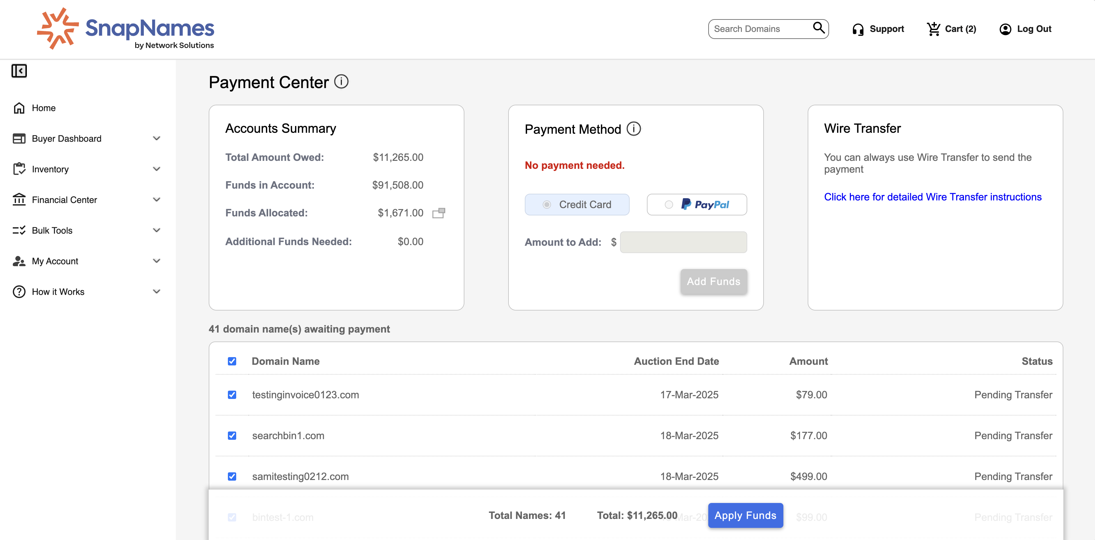
Task: Click domain samitesting0212.com
Action: pyautogui.click(x=300, y=476)
